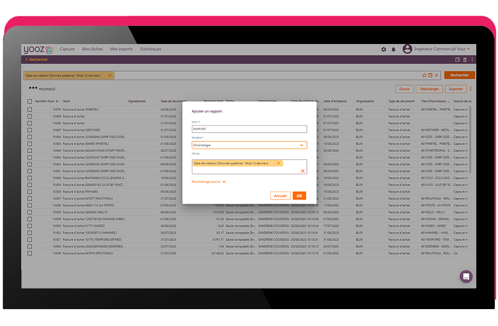Image resolution: width=498 pixels, height=326 pixels.
Task: Open the Mes exports menu
Action: [x=121, y=49]
